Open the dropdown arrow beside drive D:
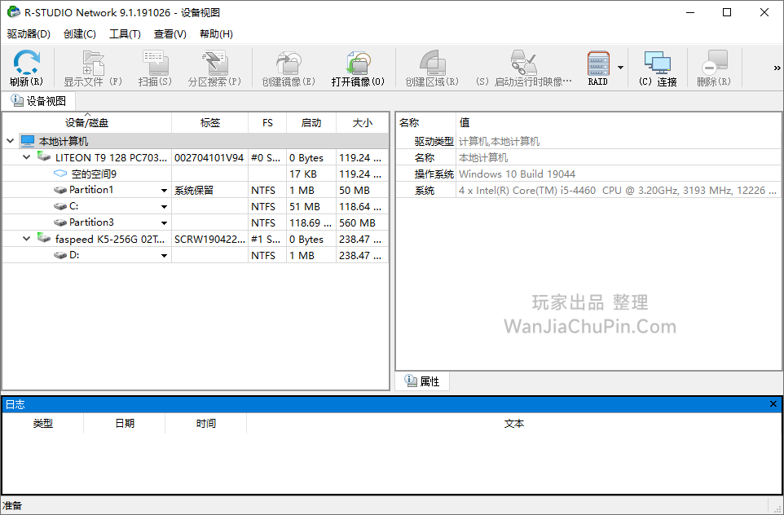This screenshot has width=784, height=515. tap(164, 256)
